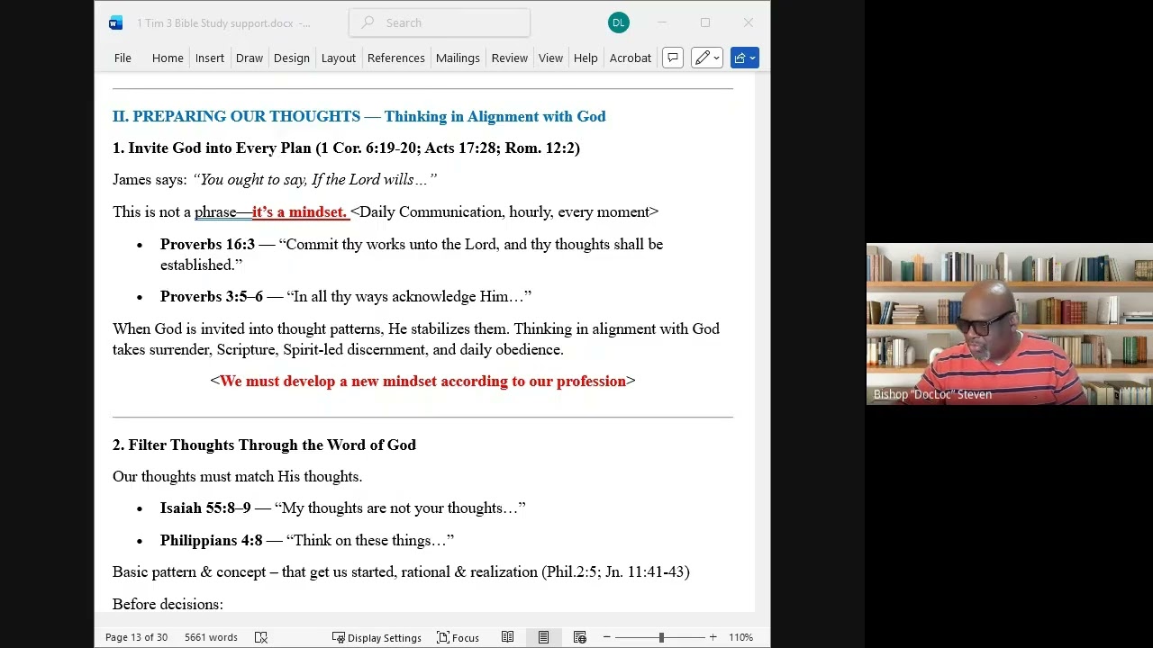The height and width of the screenshot is (648, 1153).
Task: Click the Word app icon in title bar
Action: coord(115,22)
